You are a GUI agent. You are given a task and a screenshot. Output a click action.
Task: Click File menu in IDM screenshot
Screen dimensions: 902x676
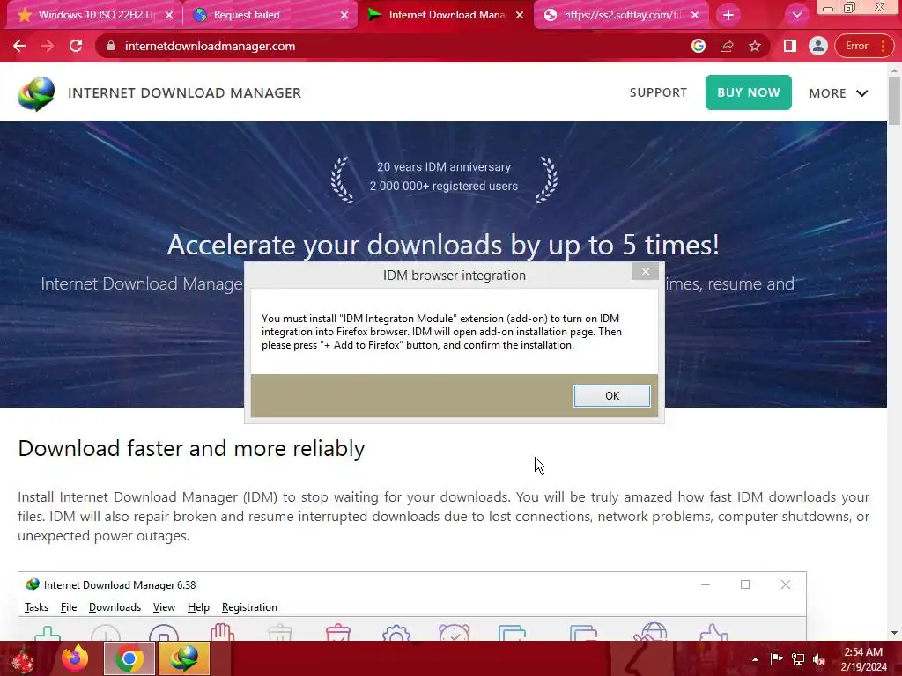coord(69,607)
